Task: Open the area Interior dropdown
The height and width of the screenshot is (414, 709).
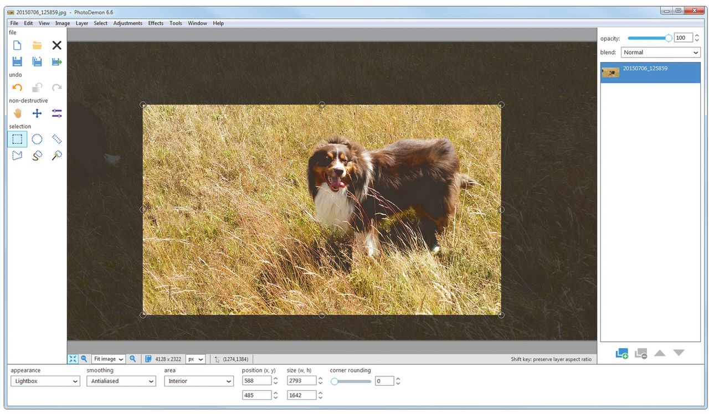Action: 199,381
